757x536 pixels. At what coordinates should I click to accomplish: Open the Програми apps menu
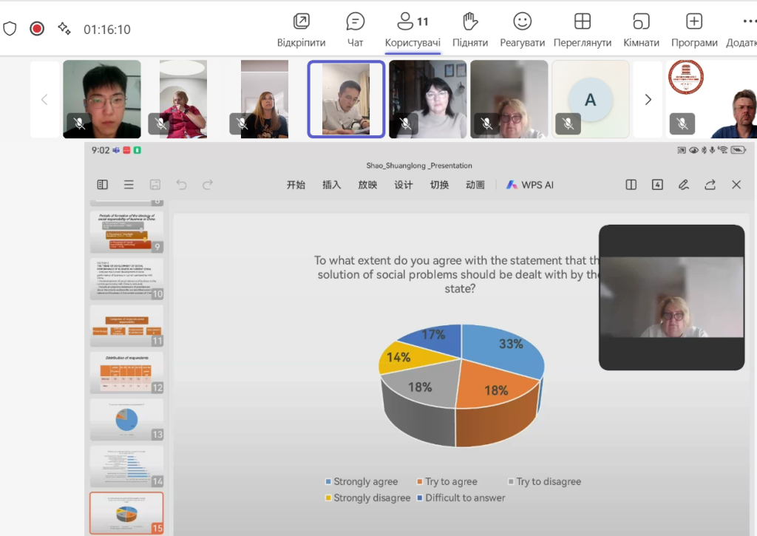(x=694, y=30)
